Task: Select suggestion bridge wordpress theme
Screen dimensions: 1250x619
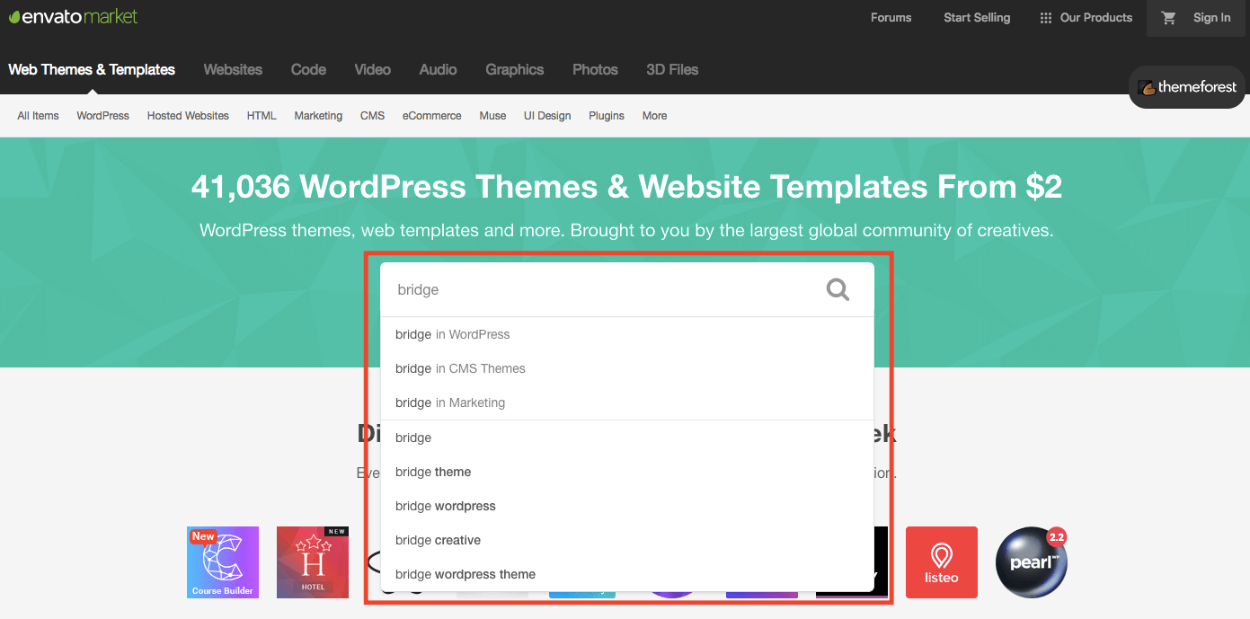Action: tap(627, 574)
